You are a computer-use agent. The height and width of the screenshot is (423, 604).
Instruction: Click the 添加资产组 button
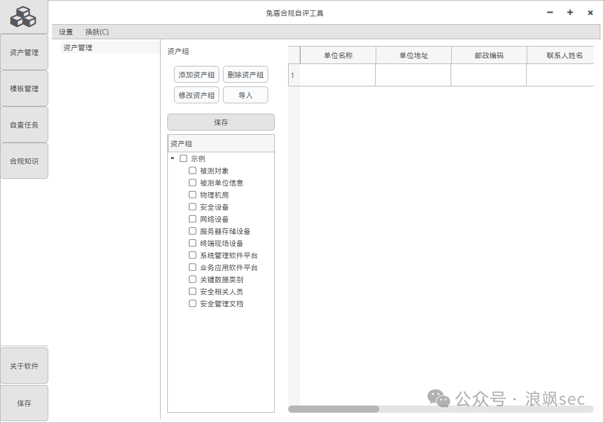click(x=196, y=74)
